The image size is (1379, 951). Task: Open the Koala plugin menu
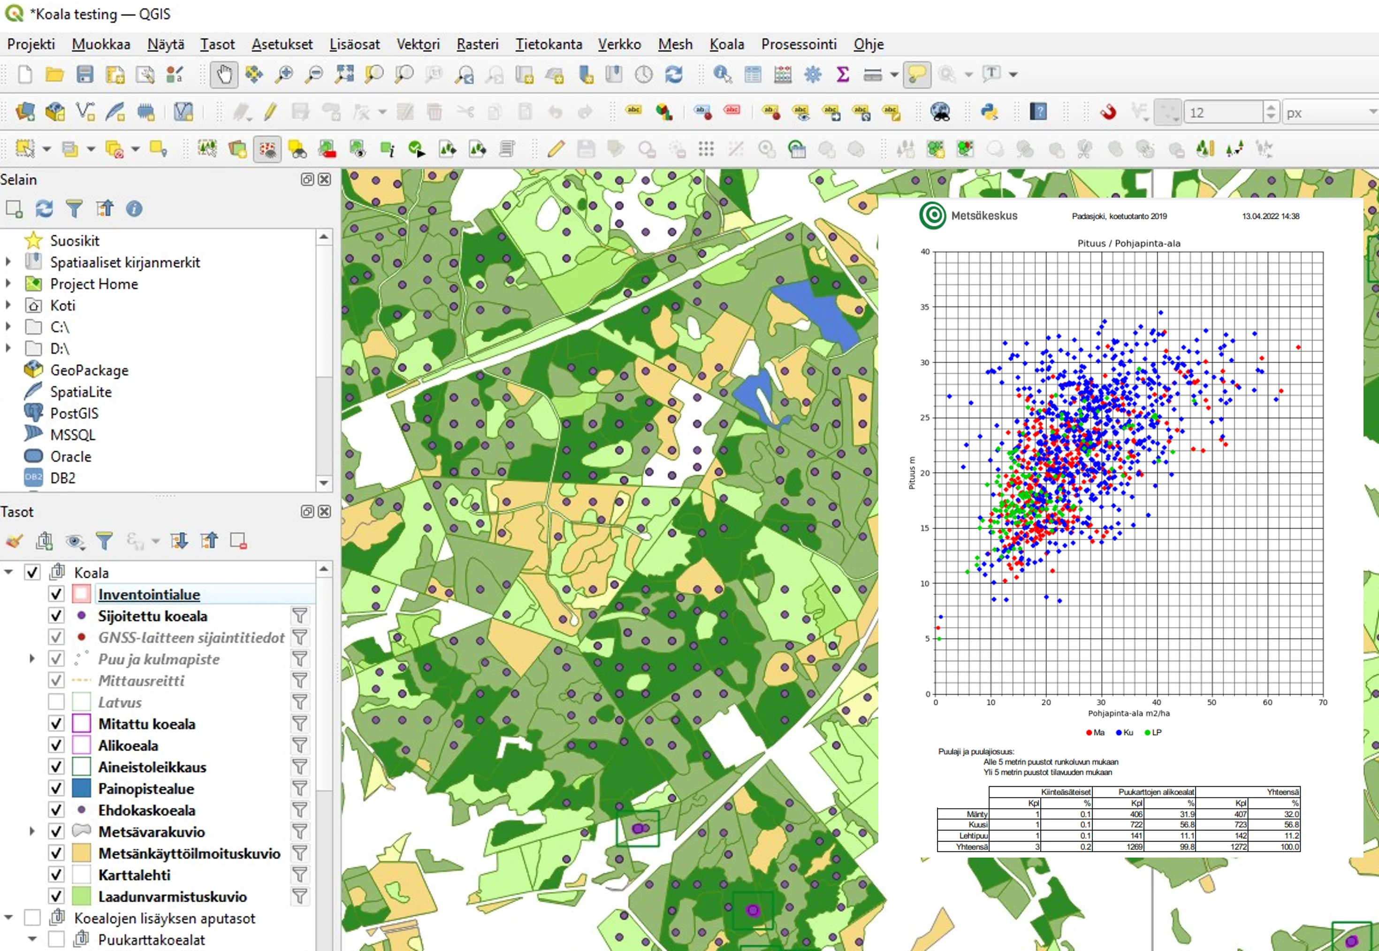click(x=727, y=44)
